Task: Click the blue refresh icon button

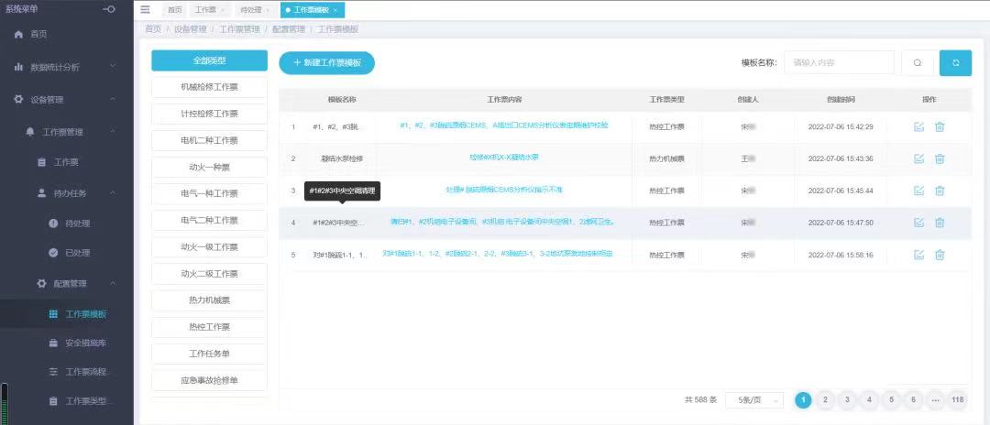Action: [x=955, y=62]
